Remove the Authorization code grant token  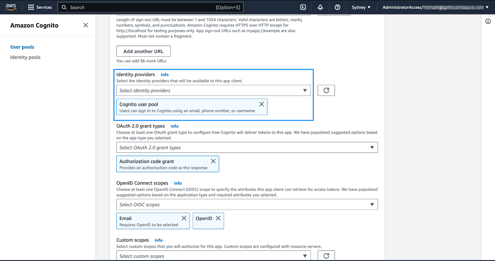point(213,161)
